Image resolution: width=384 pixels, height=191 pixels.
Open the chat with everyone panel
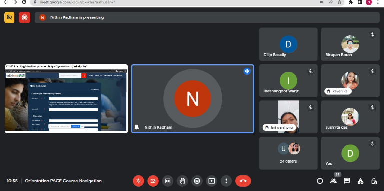pos(347,181)
